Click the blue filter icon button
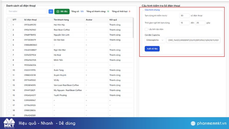 (51, 11)
